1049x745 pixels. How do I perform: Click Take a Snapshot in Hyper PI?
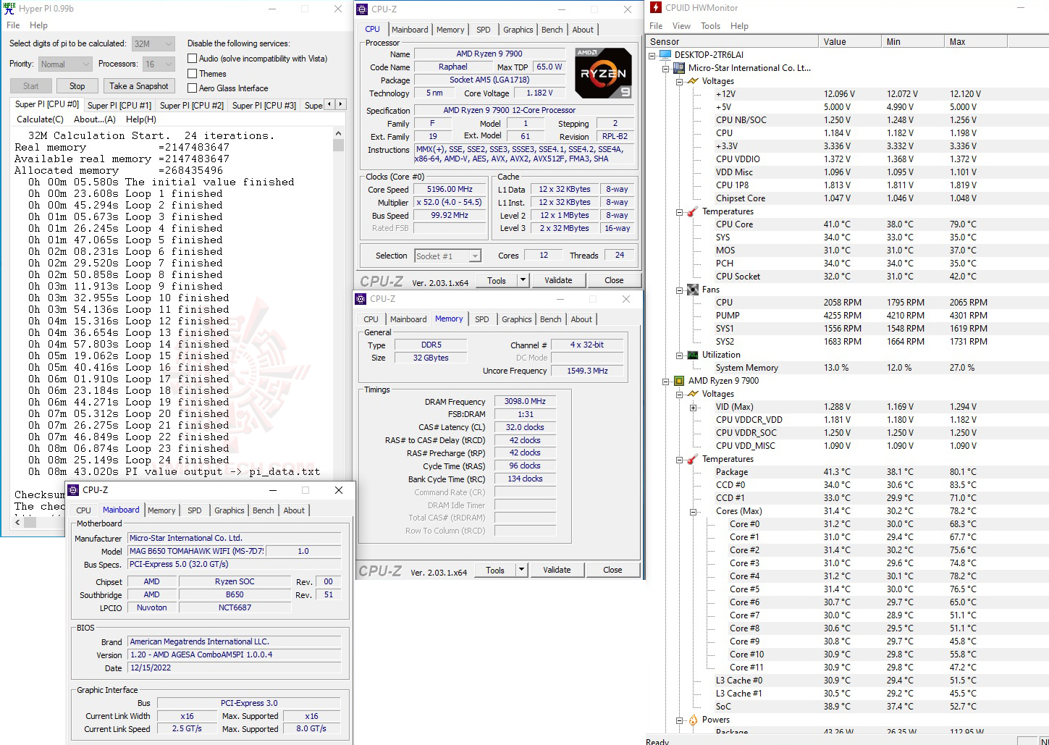(139, 86)
